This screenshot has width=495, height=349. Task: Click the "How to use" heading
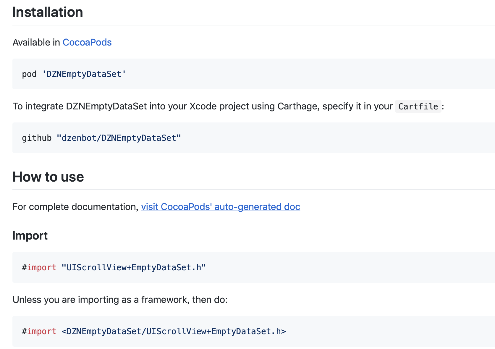48,177
